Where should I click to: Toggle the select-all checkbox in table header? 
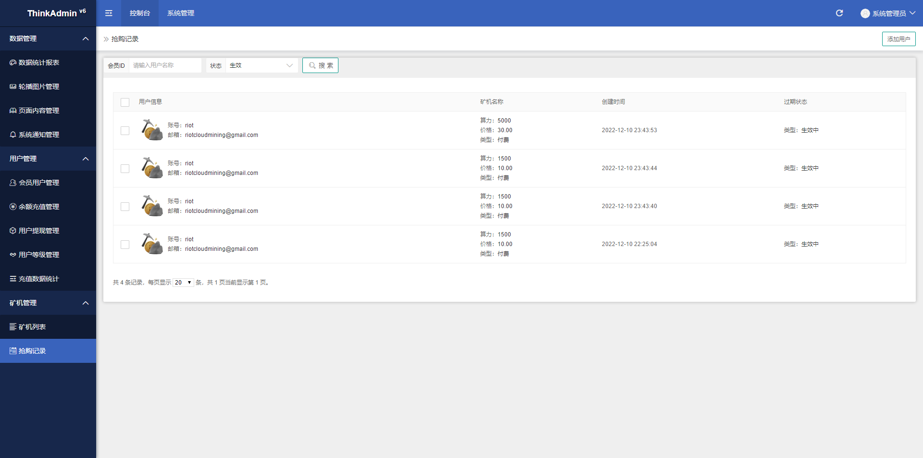tap(125, 102)
